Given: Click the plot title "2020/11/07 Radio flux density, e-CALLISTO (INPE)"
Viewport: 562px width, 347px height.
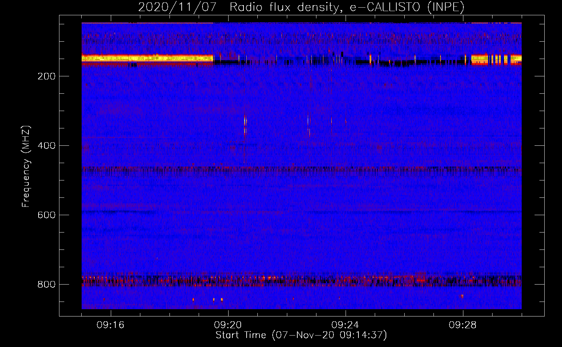Looking at the screenshot, I should (x=301, y=7).
